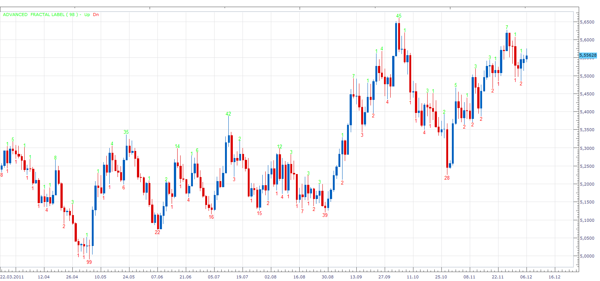The image size is (600, 281).
Task: Click the 5,0000 price axis label
Action: click(587, 256)
